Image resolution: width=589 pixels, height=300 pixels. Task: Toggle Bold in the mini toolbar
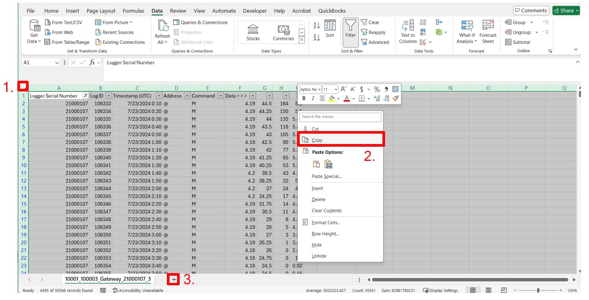[x=304, y=99]
